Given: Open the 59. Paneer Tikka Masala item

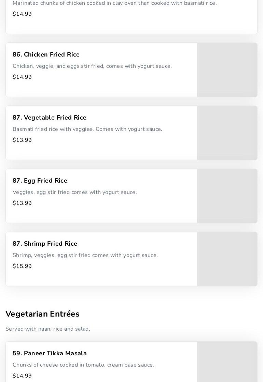Looking at the screenshot, I should click(x=50, y=354).
